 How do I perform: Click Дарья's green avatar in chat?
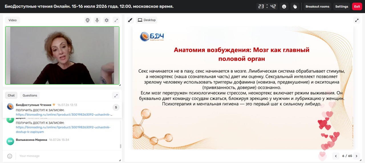pos(10,119)
